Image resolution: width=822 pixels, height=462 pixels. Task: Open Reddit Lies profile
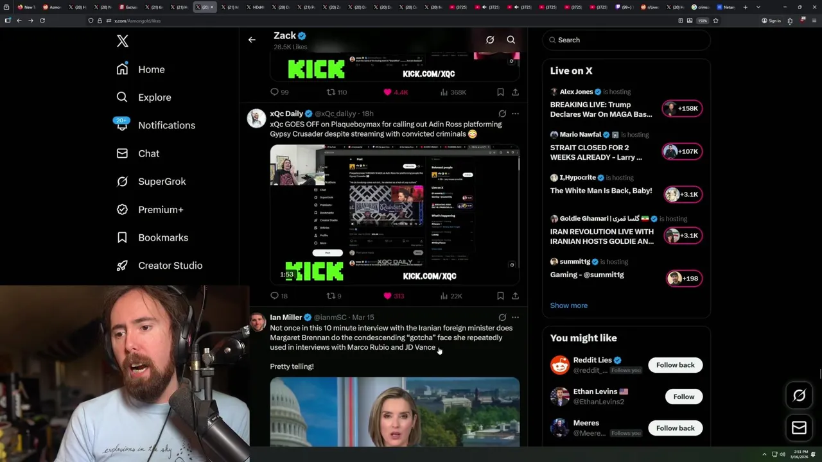[593, 360]
